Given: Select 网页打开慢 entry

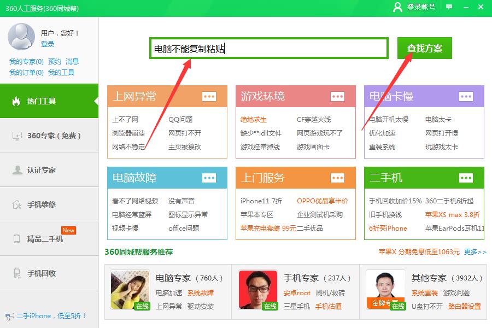Looking at the screenshot, I should pos(442,133).
